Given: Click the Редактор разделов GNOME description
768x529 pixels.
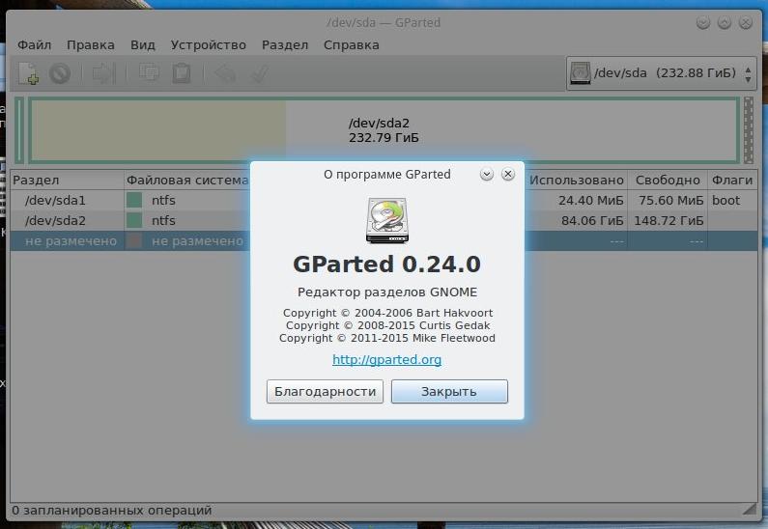Looking at the screenshot, I should (x=387, y=292).
